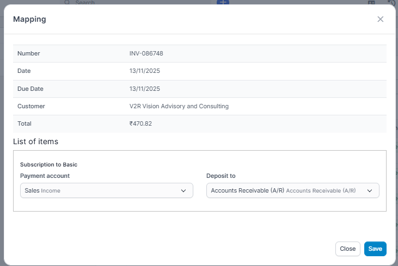Click the List of items heading
Screen dimensions: 398x266
[x=35, y=141]
